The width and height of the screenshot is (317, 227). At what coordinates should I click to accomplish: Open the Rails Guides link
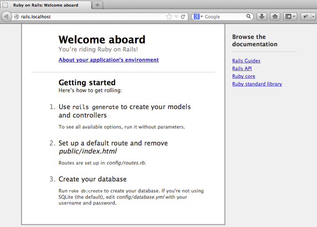pyautogui.click(x=246, y=61)
